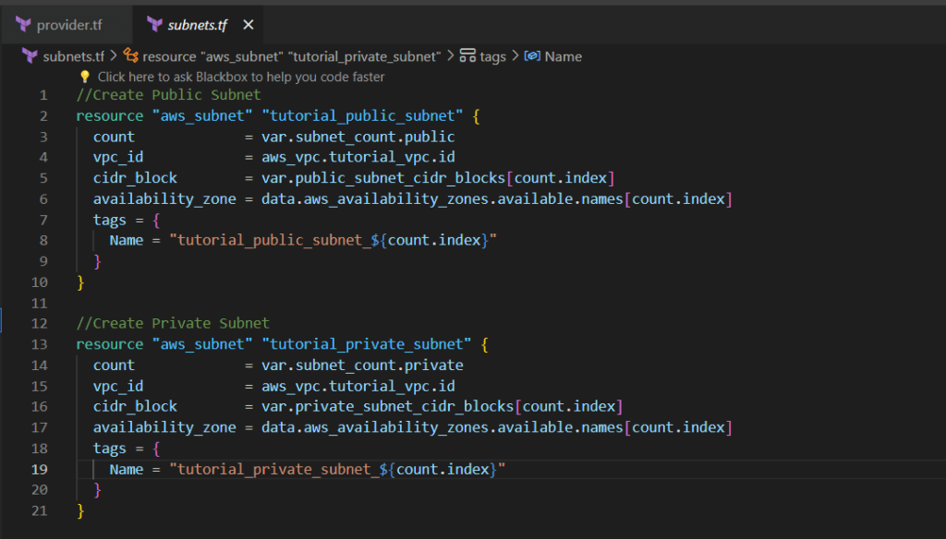Select the subnets.tf tab label
The image size is (946, 539).
(x=197, y=25)
